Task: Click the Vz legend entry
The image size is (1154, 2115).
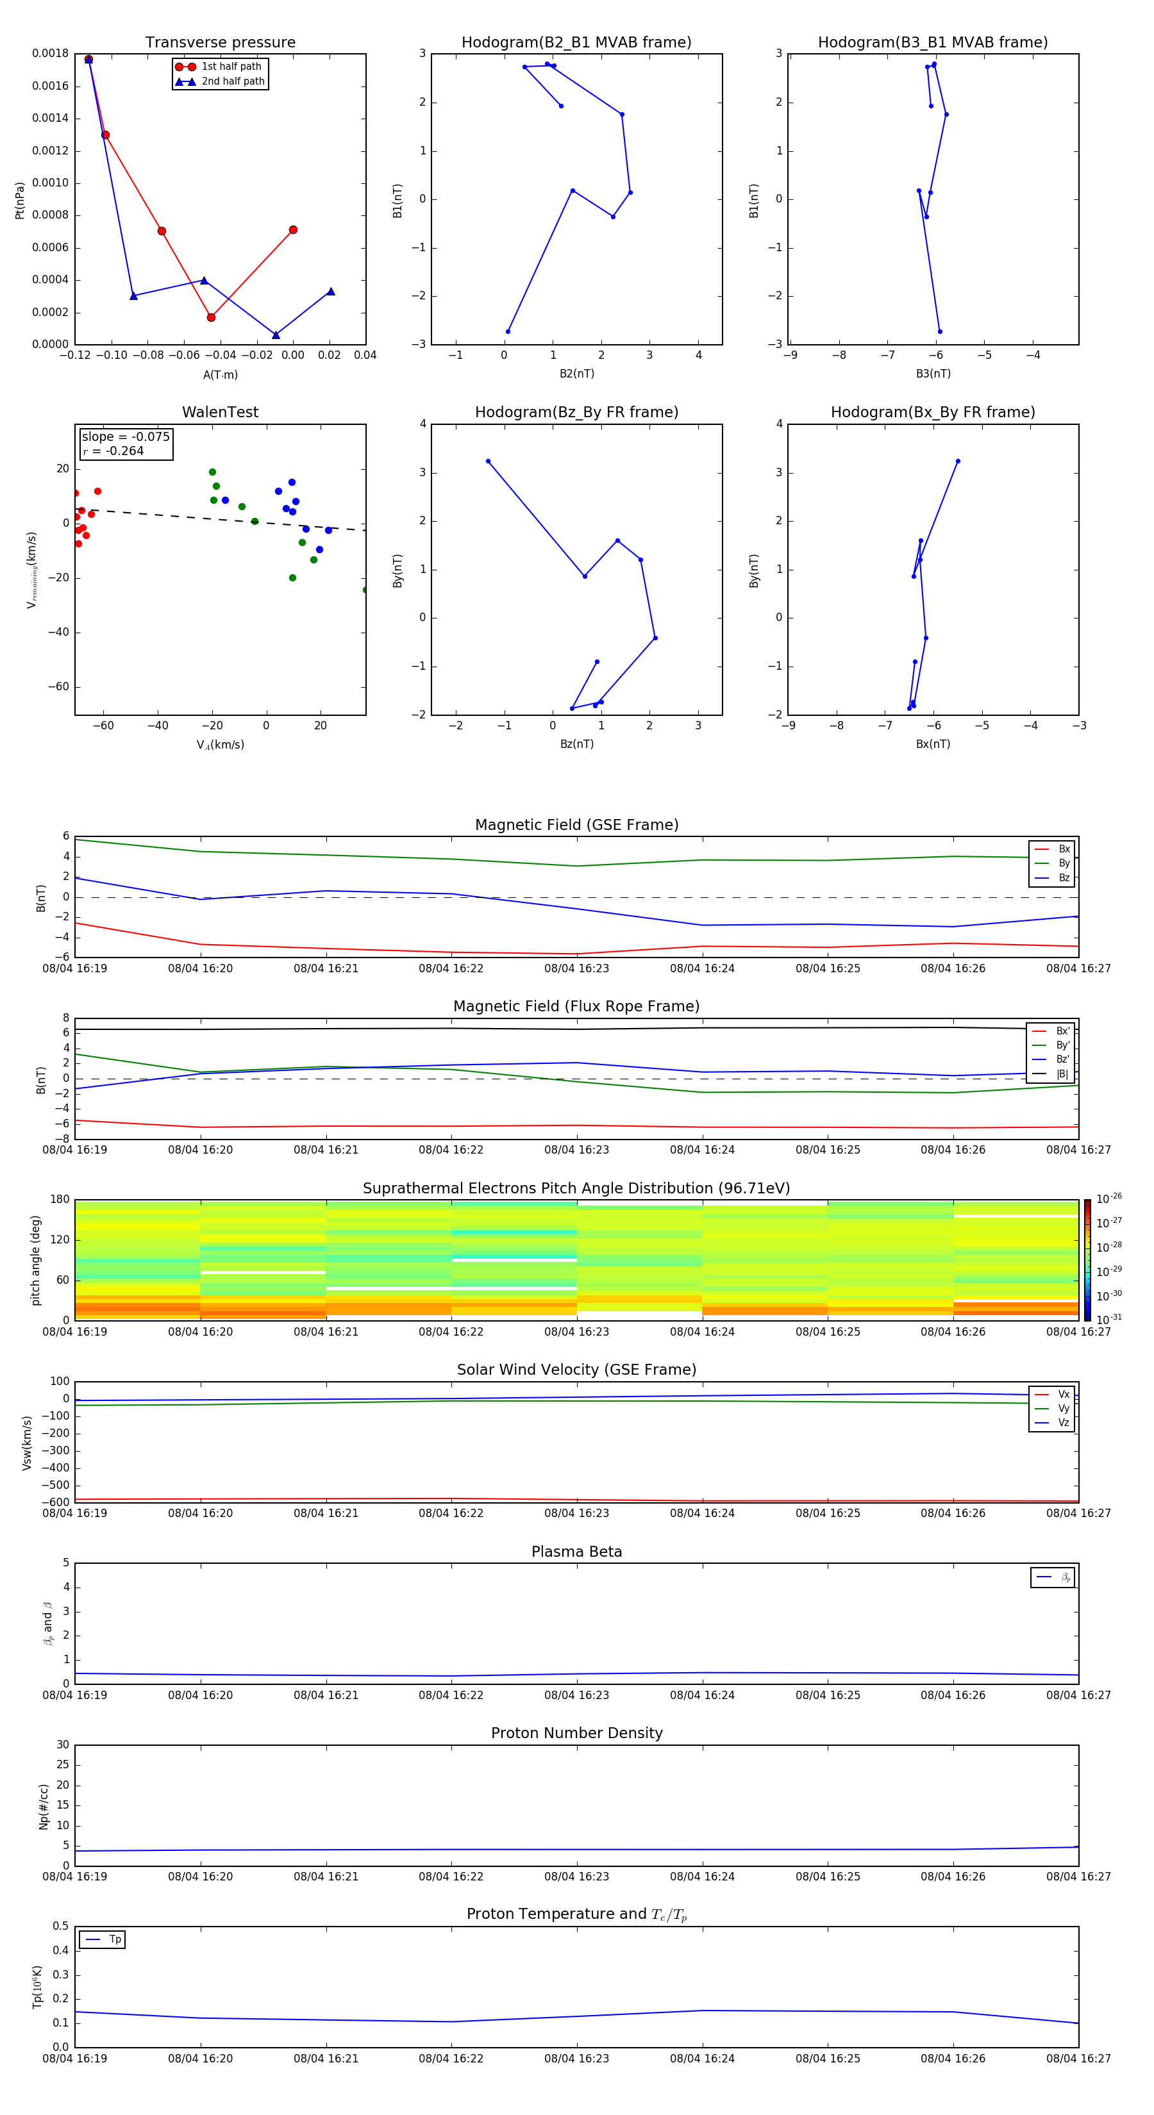Action: 1052,1423
